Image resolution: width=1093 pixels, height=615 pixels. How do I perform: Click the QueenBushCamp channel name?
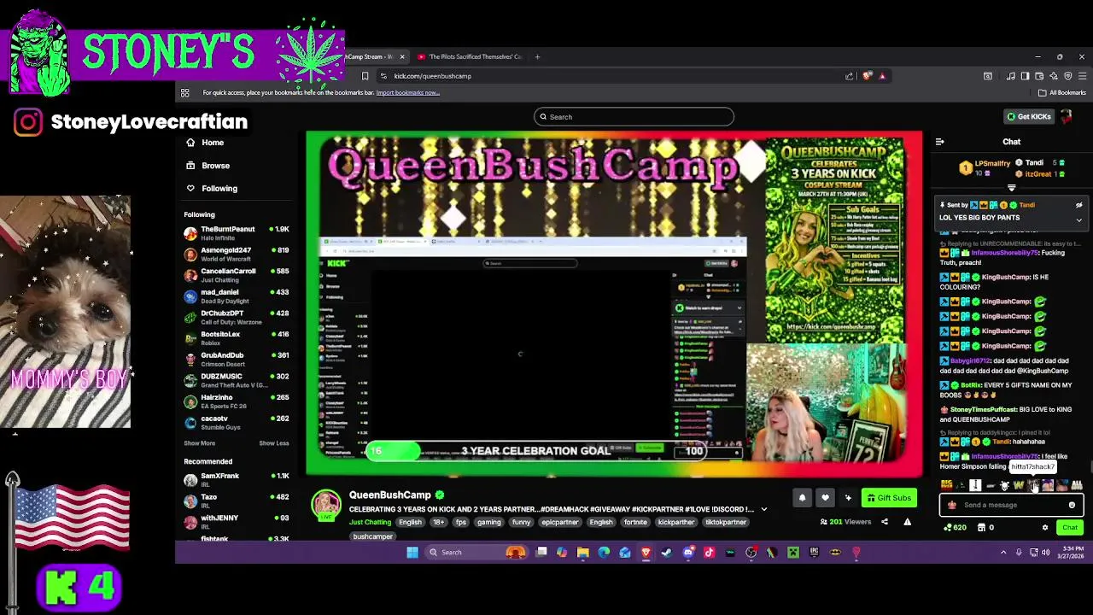[x=389, y=495]
